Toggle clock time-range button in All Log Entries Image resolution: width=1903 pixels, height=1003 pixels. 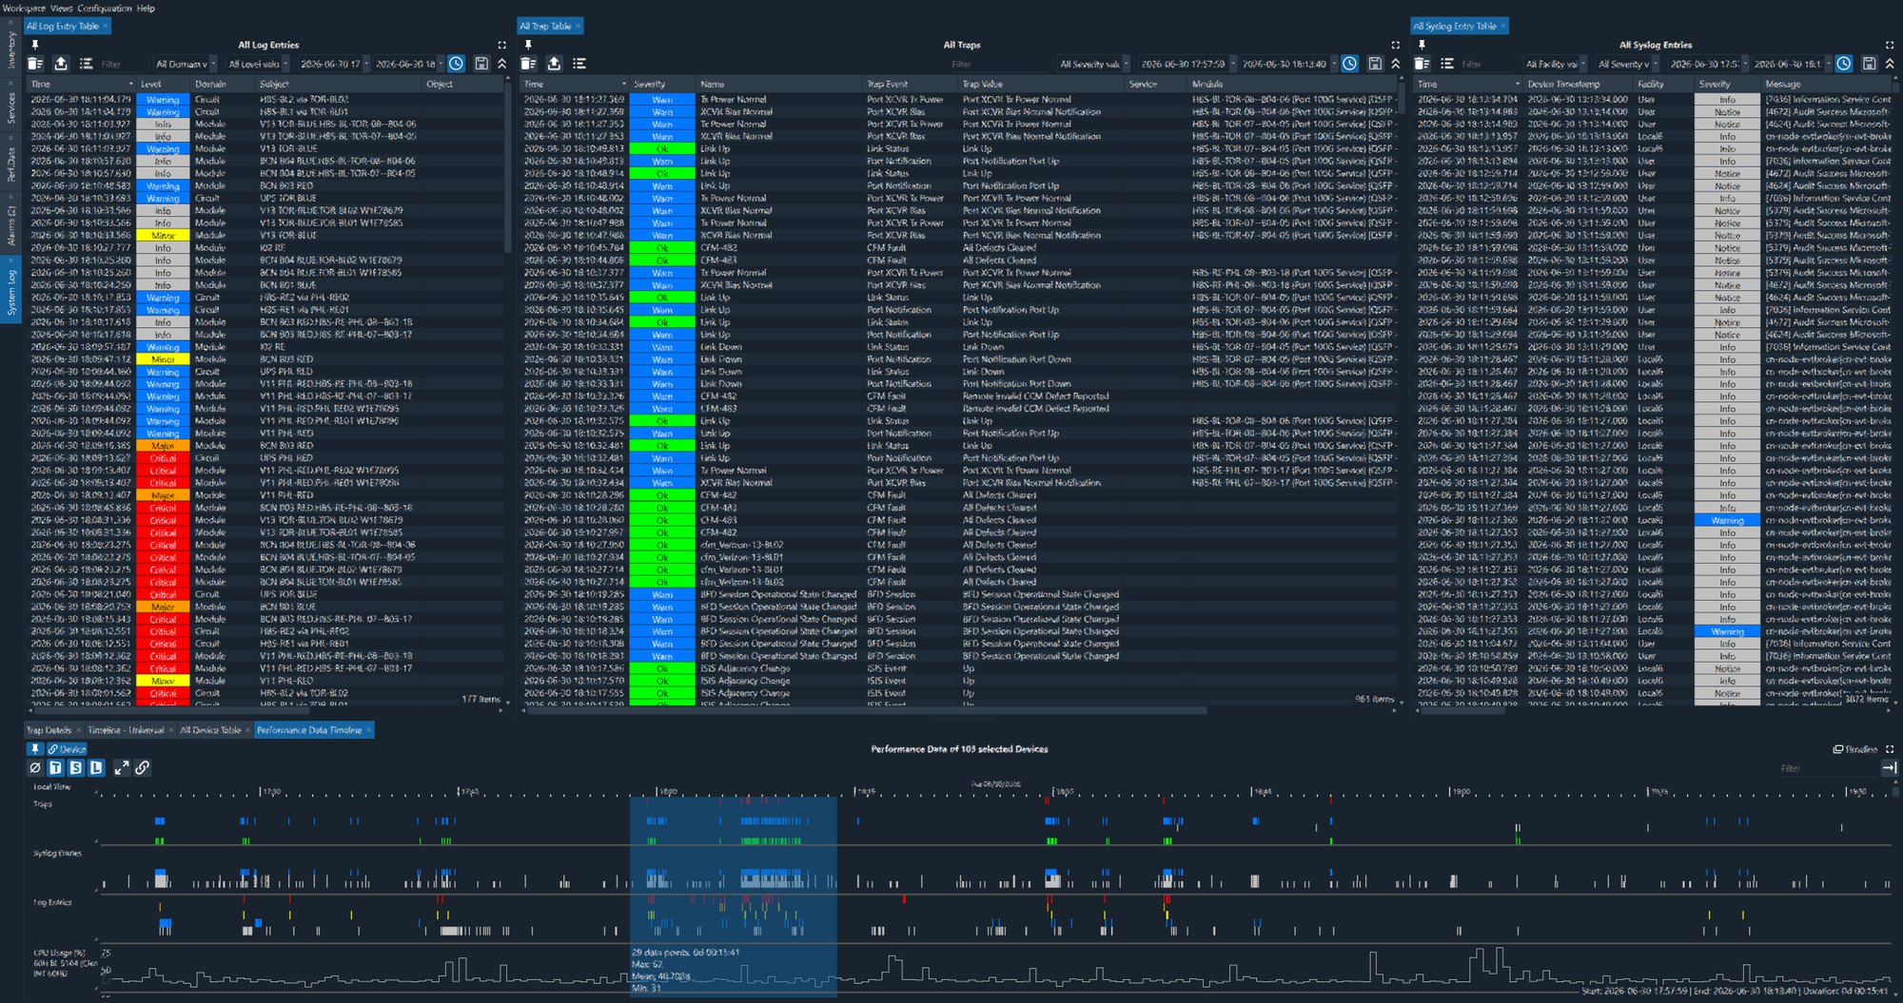(457, 64)
